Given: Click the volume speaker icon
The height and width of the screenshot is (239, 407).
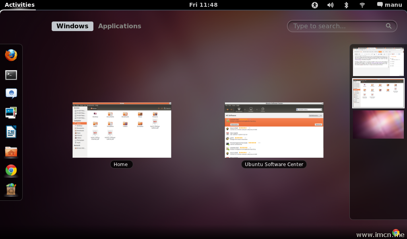Looking at the screenshot, I should coord(330,5).
